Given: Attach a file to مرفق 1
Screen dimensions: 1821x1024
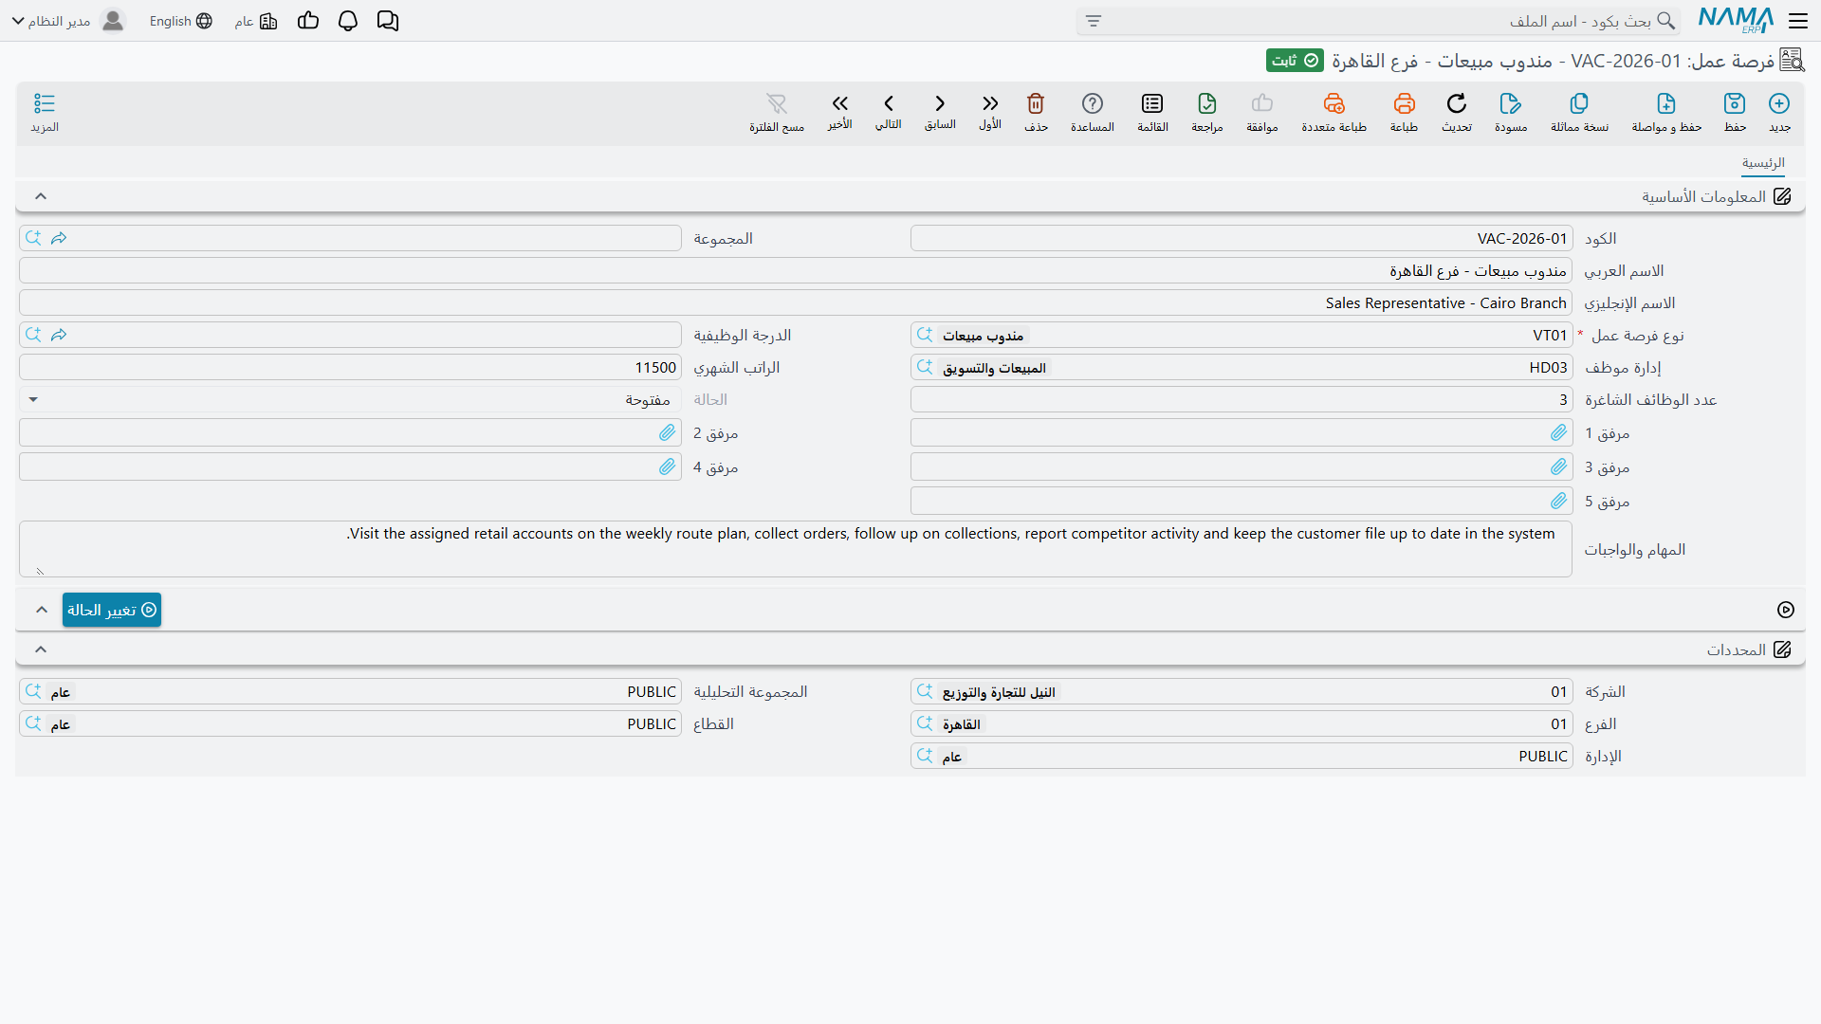Looking at the screenshot, I should tap(1558, 433).
